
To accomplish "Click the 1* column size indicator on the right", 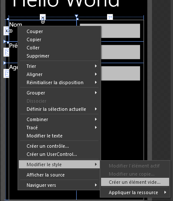I will point(110,18).
